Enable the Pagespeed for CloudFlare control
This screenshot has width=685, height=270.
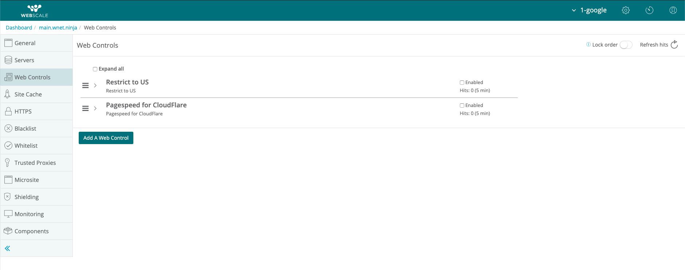point(462,106)
